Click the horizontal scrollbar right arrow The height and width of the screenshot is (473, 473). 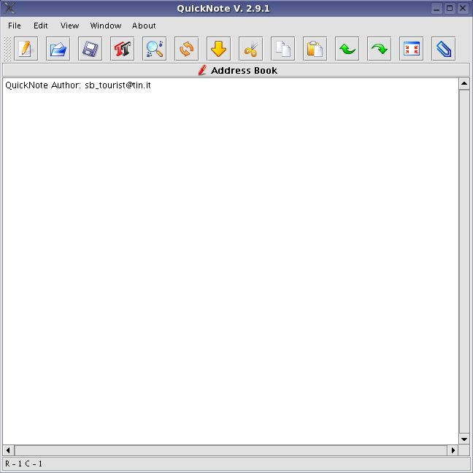point(453,450)
